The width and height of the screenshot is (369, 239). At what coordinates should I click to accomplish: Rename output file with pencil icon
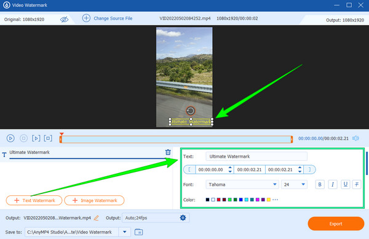(x=97, y=218)
